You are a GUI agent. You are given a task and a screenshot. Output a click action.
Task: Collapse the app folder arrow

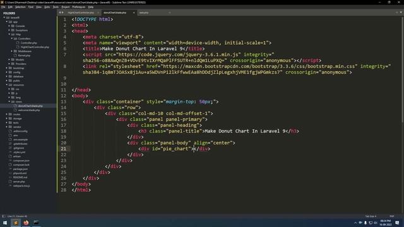click(x=7, y=22)
